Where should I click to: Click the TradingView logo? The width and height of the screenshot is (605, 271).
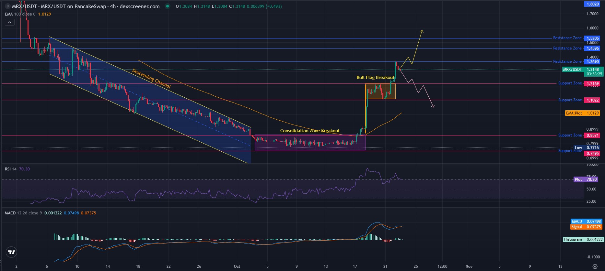coord(11,252)
